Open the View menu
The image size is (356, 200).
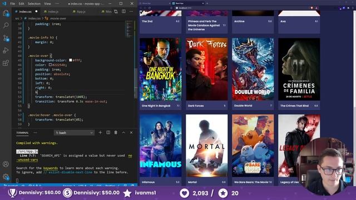tap(47, 4)
